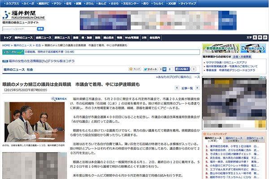Go to HOME in the breadcrumb
269x179 pixels.
click(x=6, y=45)
